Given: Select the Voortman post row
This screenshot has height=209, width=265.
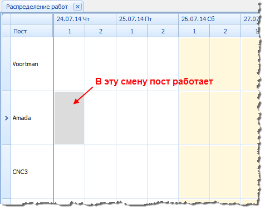Looking at the screenshot, I should (x=32, y=64).
